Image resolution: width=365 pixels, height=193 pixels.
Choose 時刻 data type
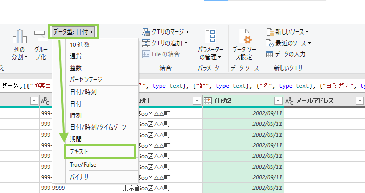click(76, 115)
